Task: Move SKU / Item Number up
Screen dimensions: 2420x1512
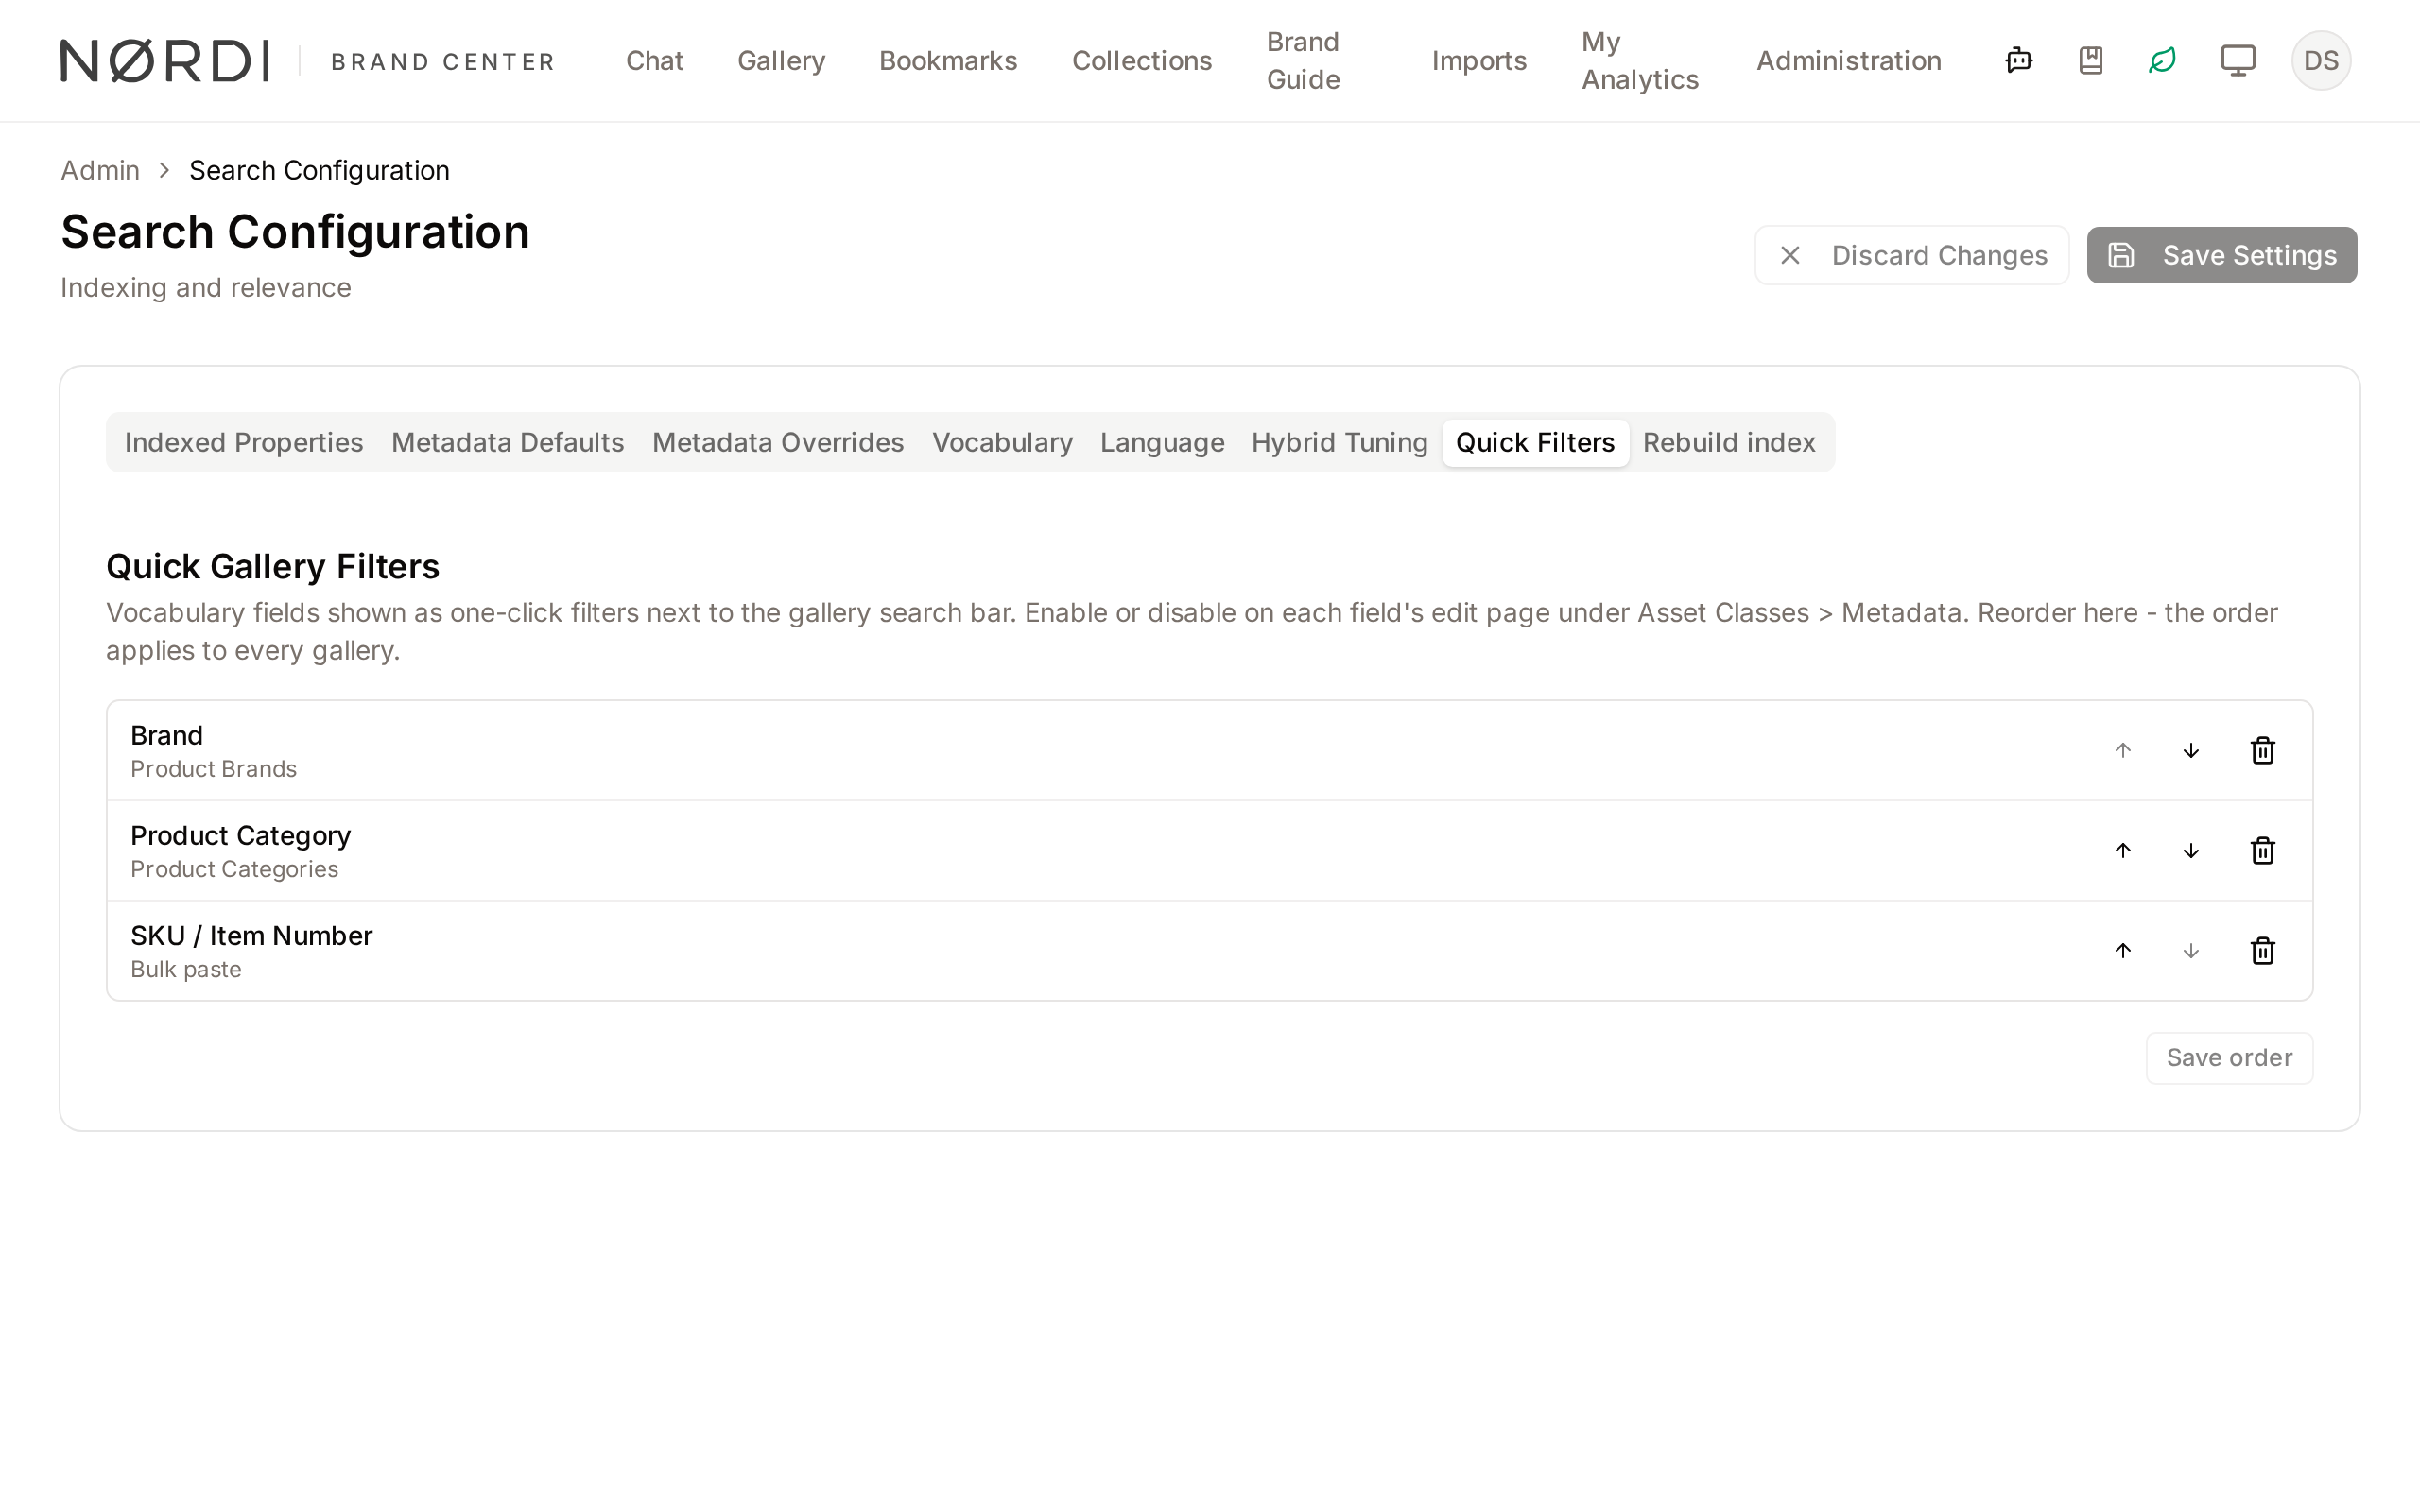Action: tap(2123, 950)
